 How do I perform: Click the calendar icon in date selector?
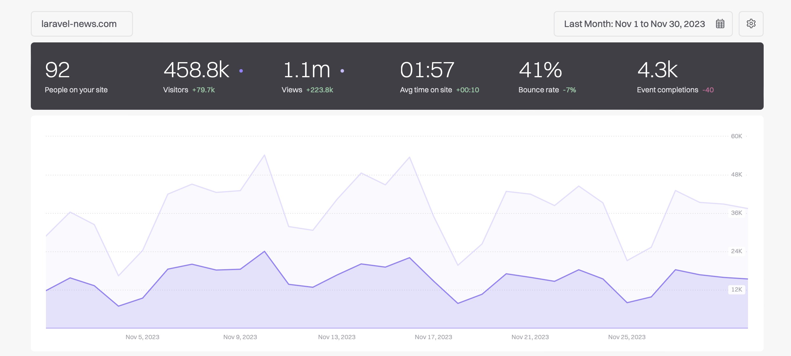[x=720, y=24]
